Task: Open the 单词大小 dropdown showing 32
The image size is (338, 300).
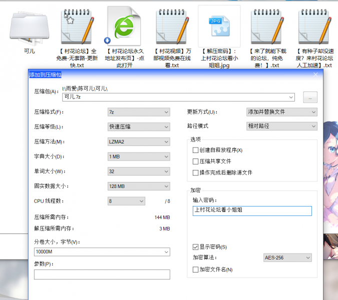Action: (x=139, y=171)
